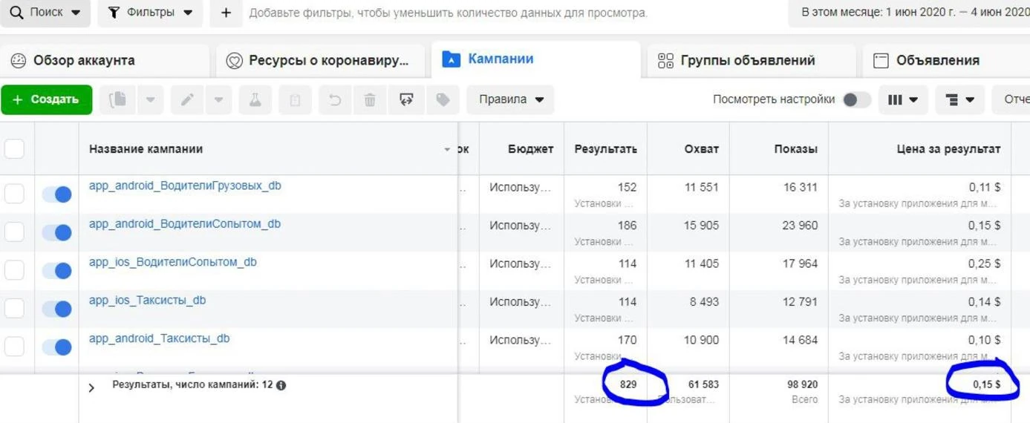Click the 8 493 reach cell
This screenshot has width=1030, height=423.
[704, 301]
